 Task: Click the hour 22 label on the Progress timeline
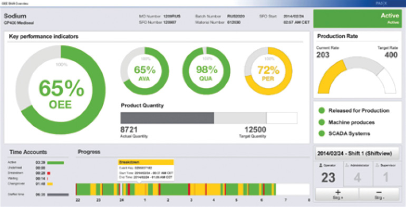[78, 200]
